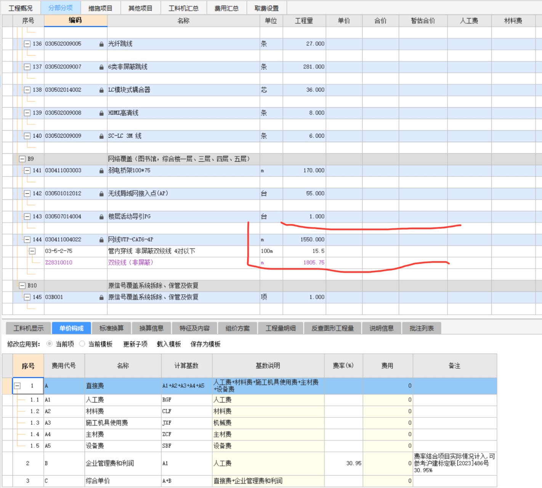Select rate cell 30.95

click(x=343, y=463)
